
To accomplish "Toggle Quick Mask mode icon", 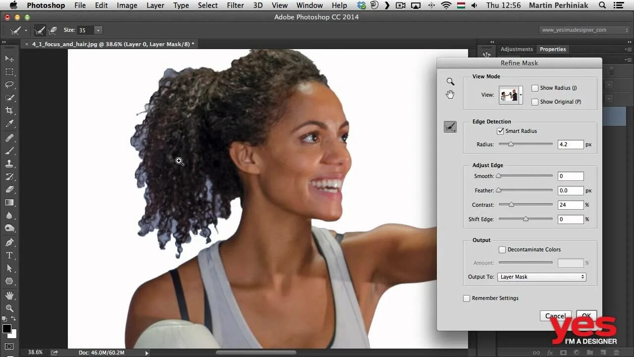I will coord(9,346).
